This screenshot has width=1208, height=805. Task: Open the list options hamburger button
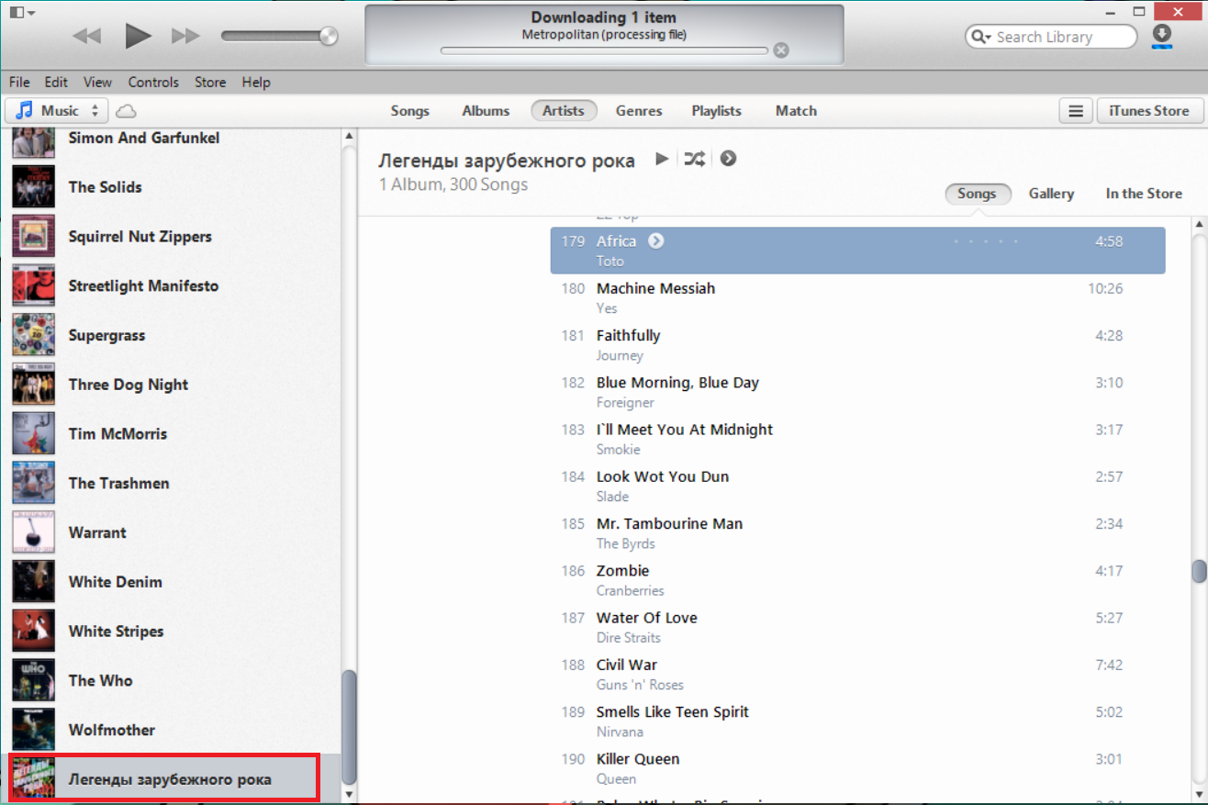[1075, 111]
